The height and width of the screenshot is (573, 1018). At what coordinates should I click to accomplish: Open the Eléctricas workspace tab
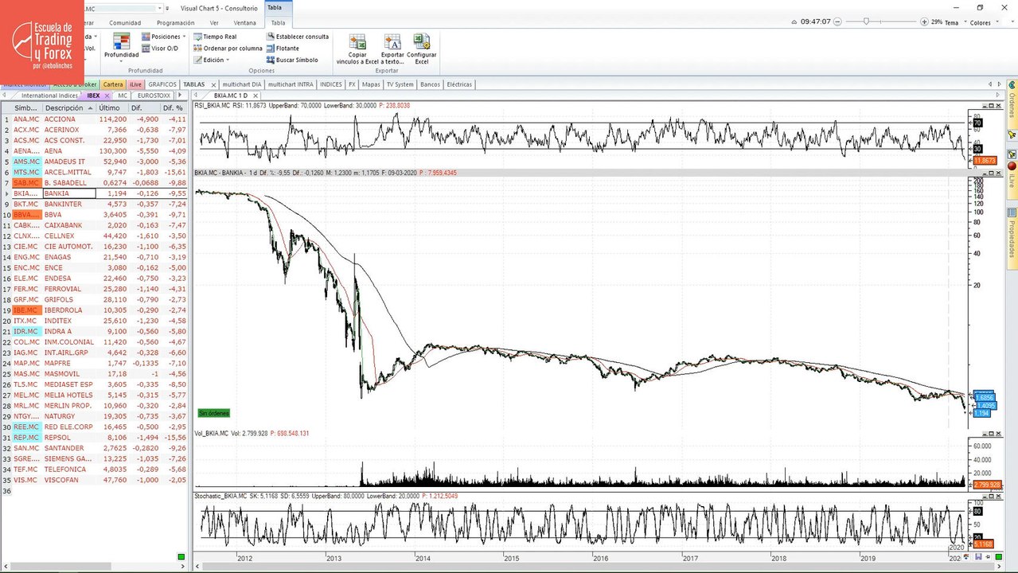click(459, 84)
